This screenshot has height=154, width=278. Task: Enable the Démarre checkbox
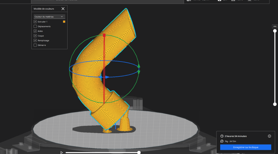(35, 45)
